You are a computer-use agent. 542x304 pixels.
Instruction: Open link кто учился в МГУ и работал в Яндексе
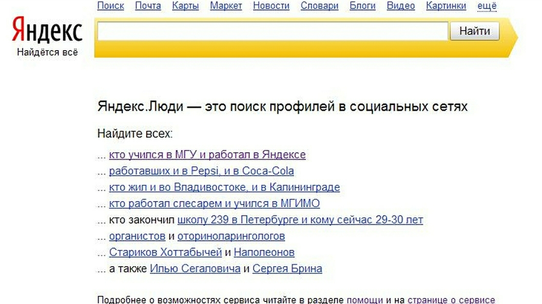click(207, 155)
